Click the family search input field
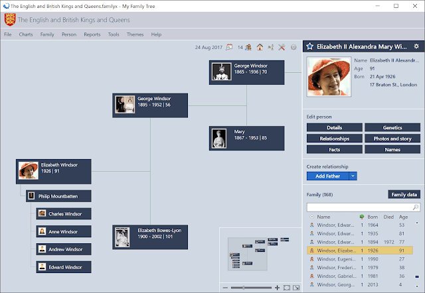The width and height of the screenshot is (425, 293). tap(359, 207)
